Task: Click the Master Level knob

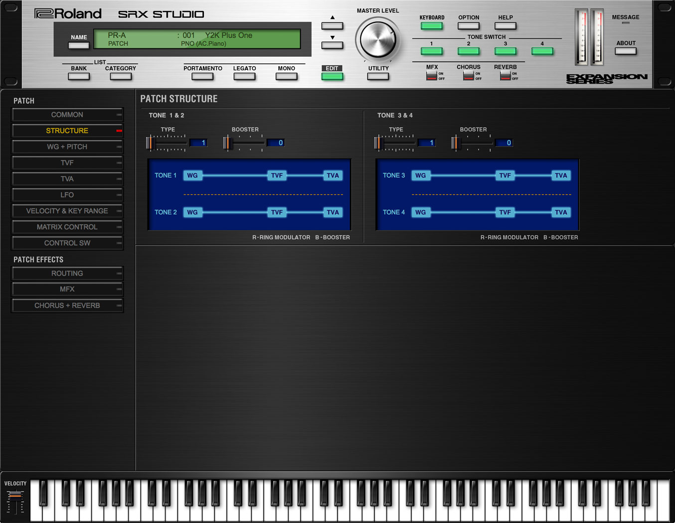Action: click(377, 40)
